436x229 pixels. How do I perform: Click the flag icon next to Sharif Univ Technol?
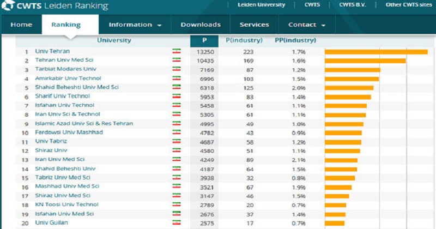(x=176, y=97)
